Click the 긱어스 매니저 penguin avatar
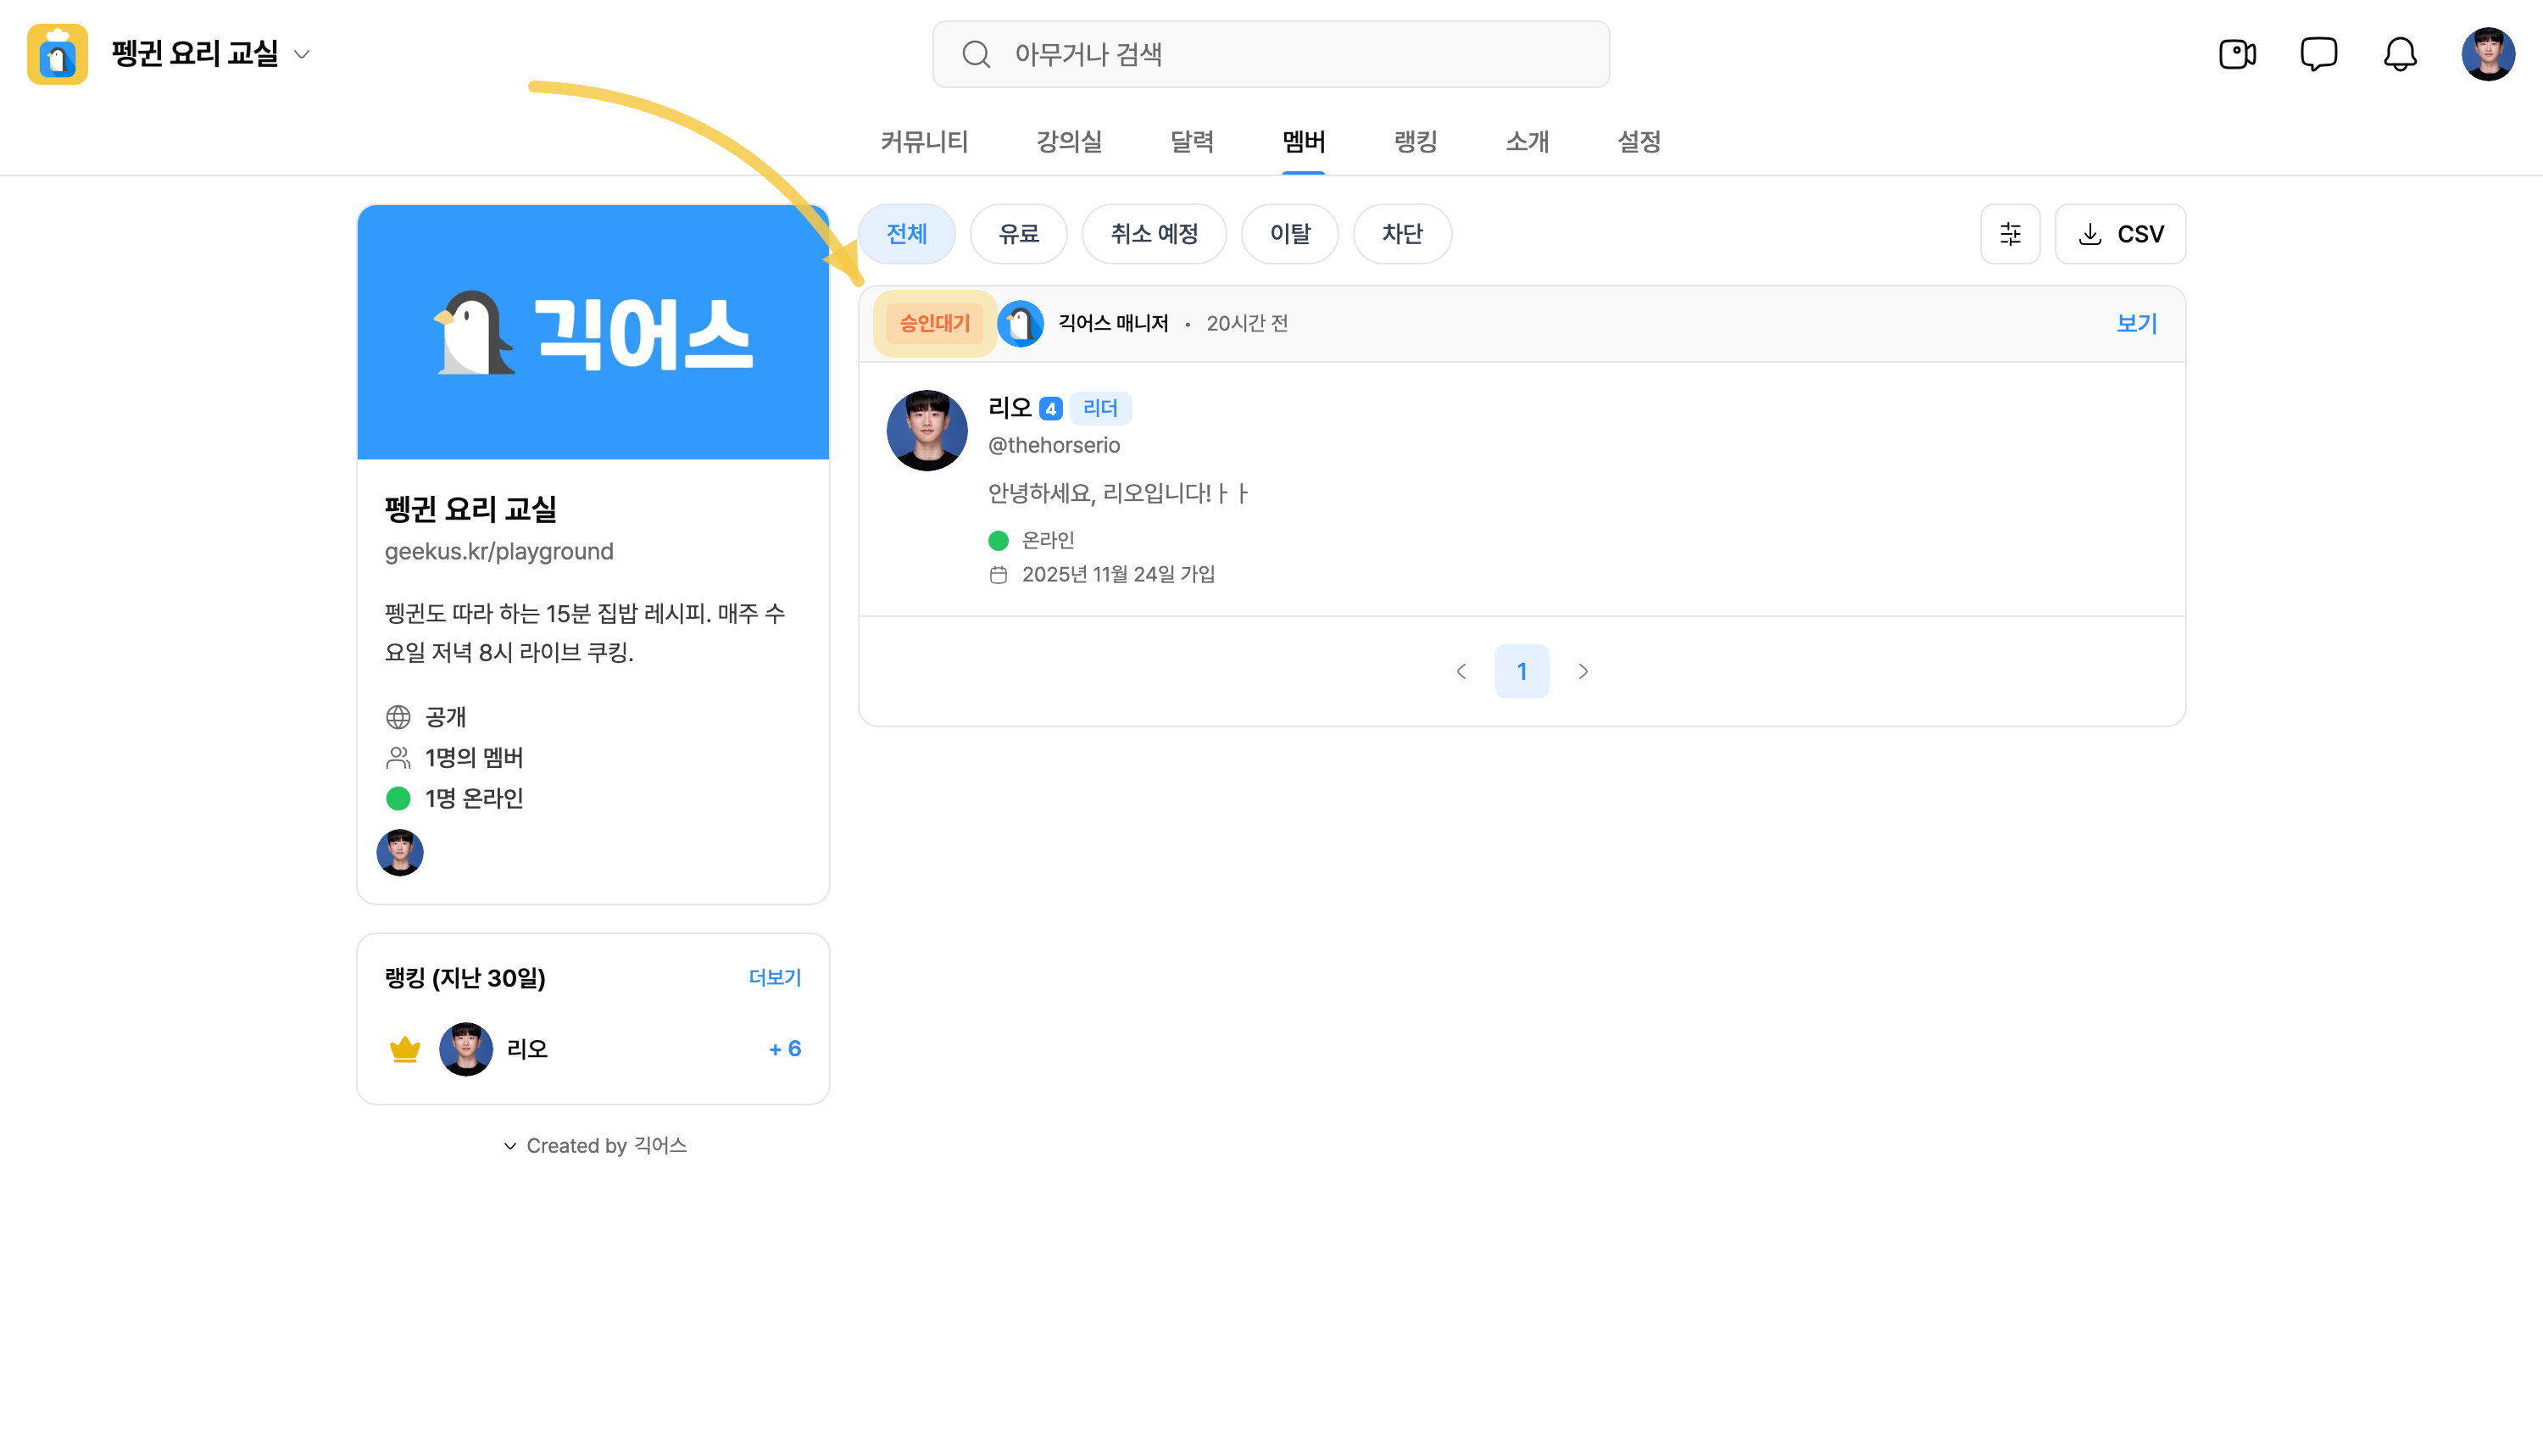The image size is (2543, 1441). point(1021,324)
